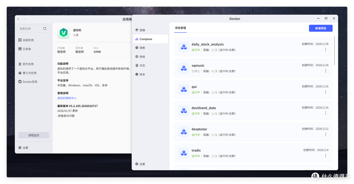
Task: Open more options for sqmusic project
Action: click(x=325, y=71)
